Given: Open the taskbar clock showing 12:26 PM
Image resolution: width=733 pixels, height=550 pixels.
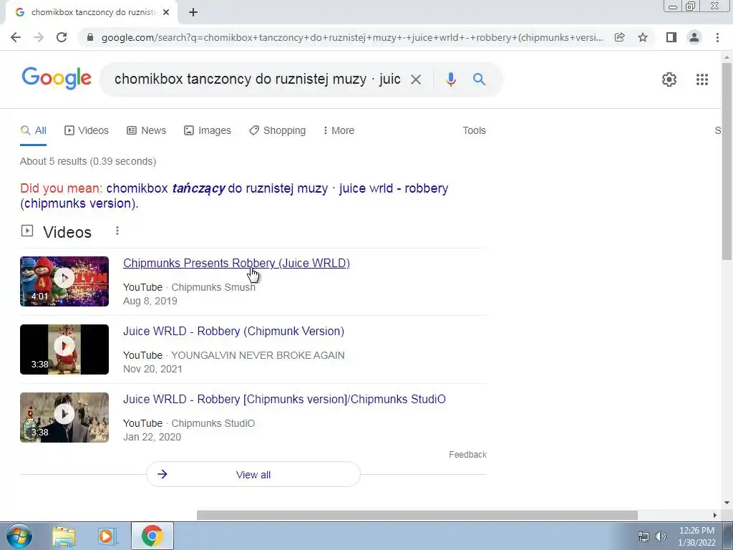Looking at the screenshot, I should pyautogui.click(x=696, y=536).
